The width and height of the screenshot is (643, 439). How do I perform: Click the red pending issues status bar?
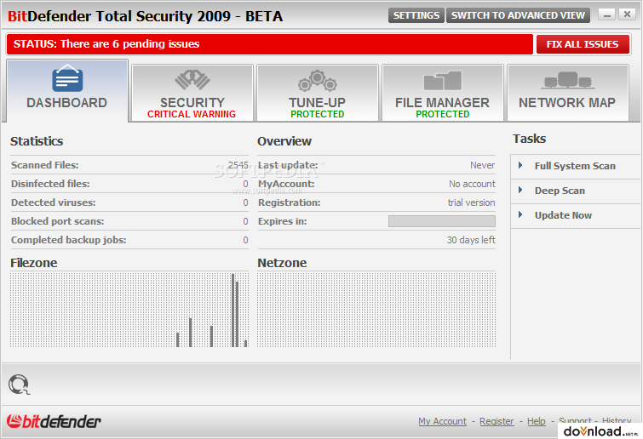tap(269, 44)
